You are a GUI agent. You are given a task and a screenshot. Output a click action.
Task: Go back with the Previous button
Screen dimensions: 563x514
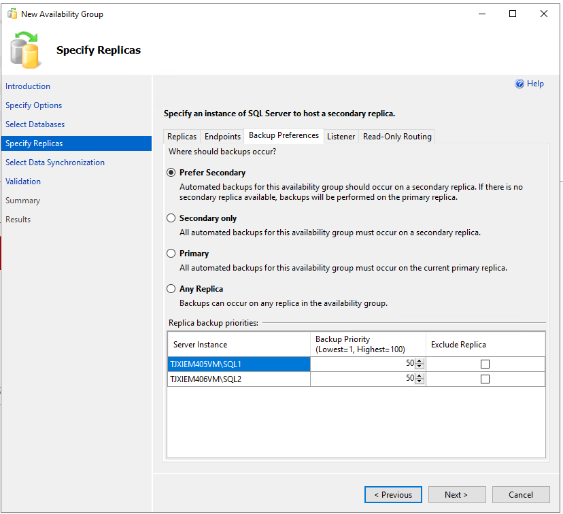click(393, 495)
